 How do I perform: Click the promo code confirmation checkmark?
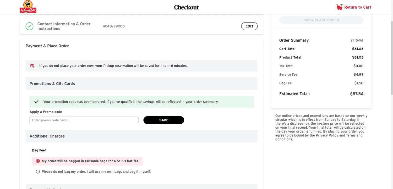pos(36,102)
